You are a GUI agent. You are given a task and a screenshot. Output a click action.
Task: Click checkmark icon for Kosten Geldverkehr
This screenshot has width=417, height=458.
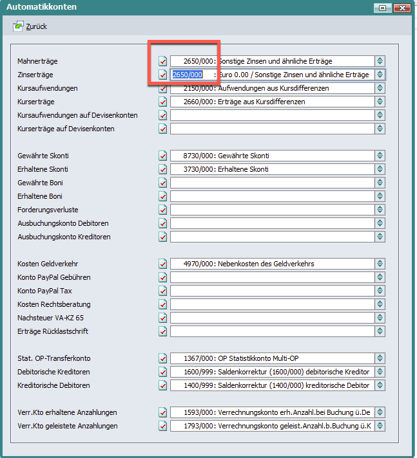tap(163, 264)
